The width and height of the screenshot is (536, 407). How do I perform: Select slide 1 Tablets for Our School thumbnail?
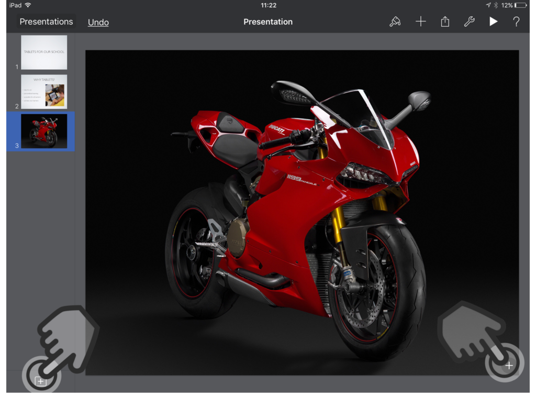click(44, 52)
